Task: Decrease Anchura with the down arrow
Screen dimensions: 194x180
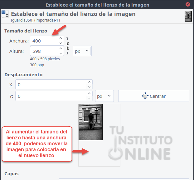Action: point(61,43)
